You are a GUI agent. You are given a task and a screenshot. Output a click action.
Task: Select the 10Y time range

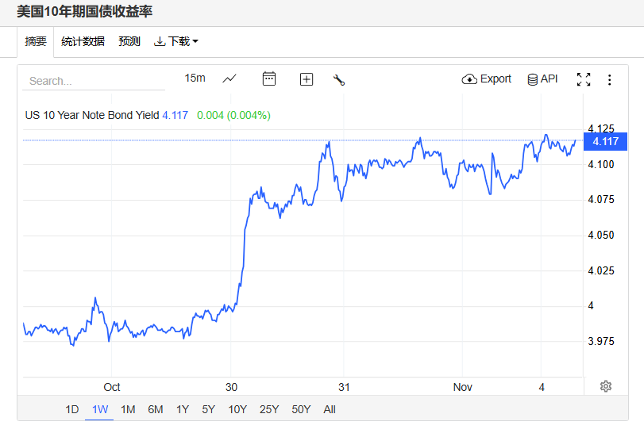click(x=237, y=409)
